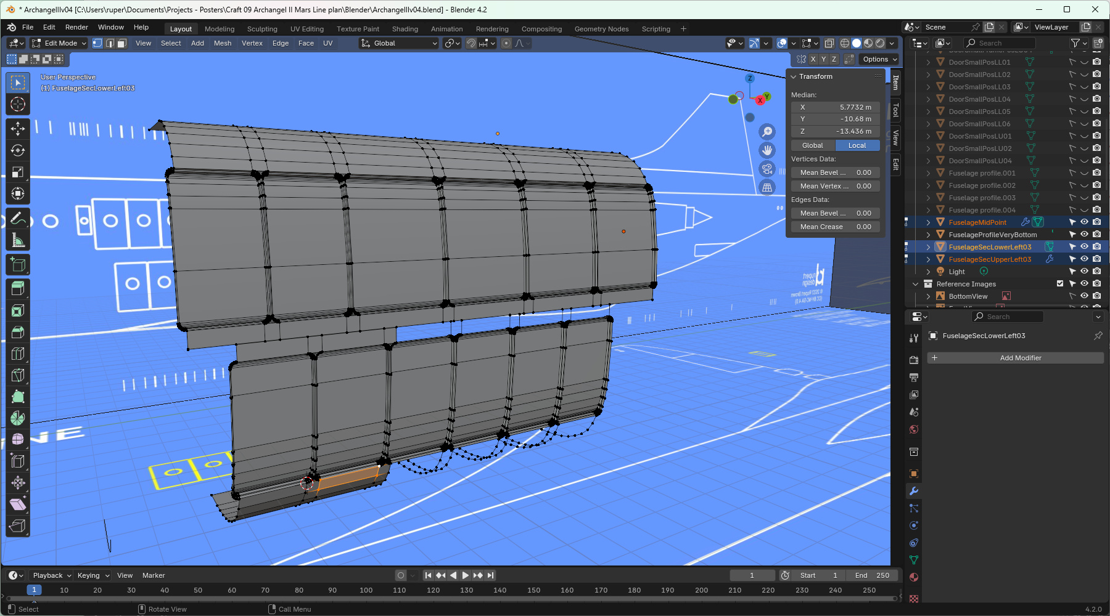Select the Inset Faces tool
The height and width of the screenshot is (616, 1110).
pyautogui.click(x=18, y=310)
